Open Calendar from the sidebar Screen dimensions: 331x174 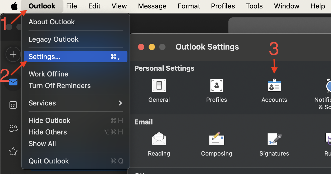point(13,105)
